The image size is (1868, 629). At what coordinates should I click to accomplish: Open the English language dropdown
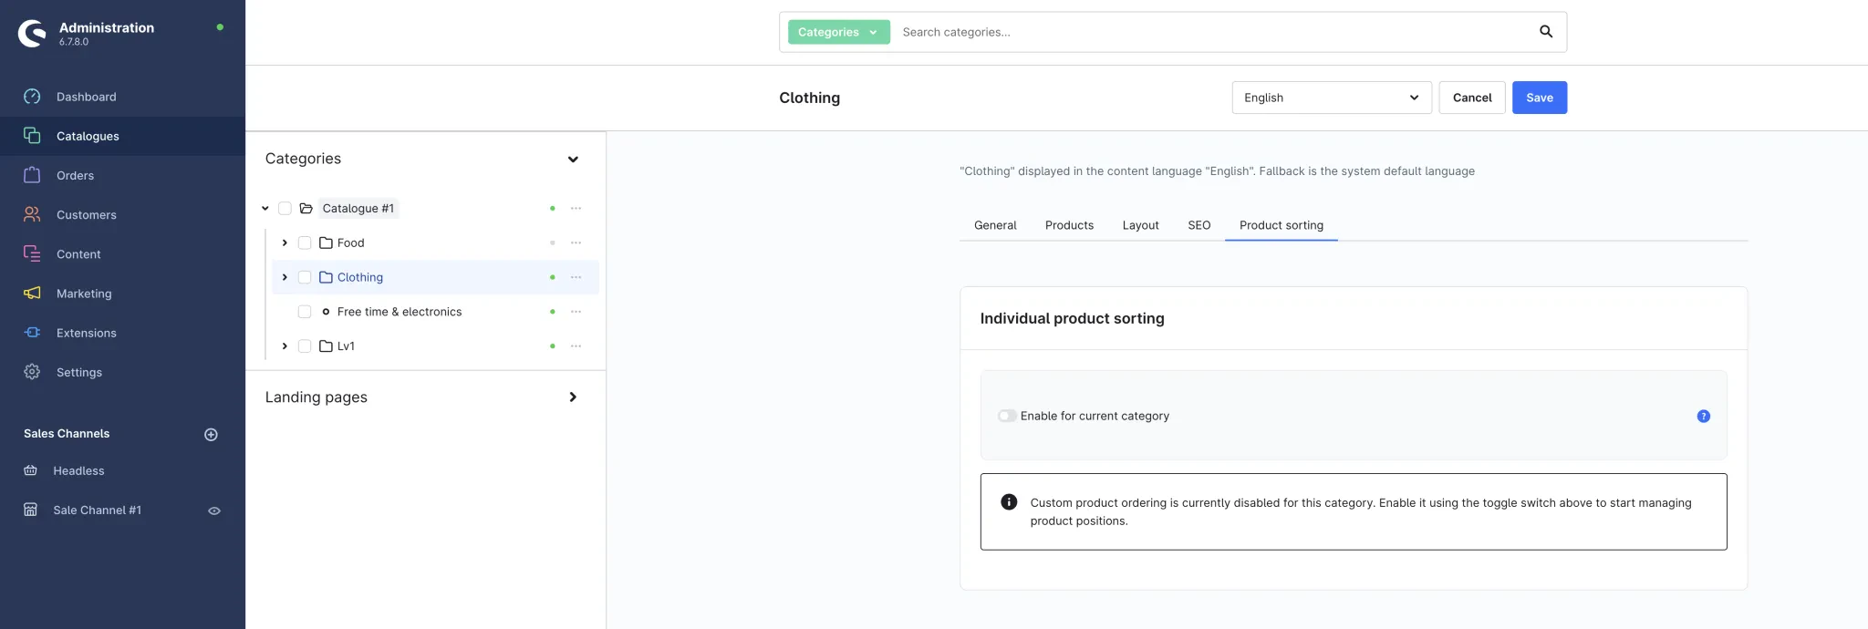(1331, 98)
